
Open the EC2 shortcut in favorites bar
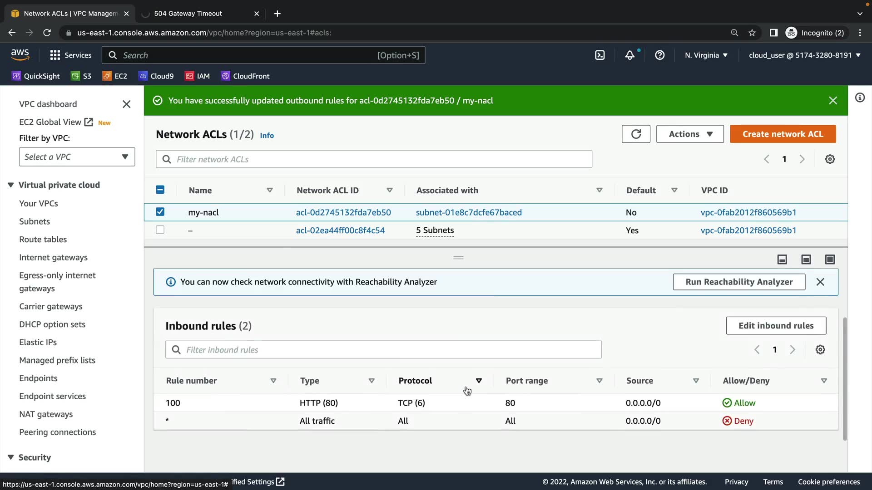[115, 76]
